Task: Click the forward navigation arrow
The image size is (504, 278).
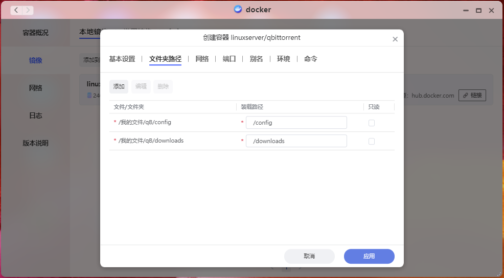Action: tap(28, 10)
